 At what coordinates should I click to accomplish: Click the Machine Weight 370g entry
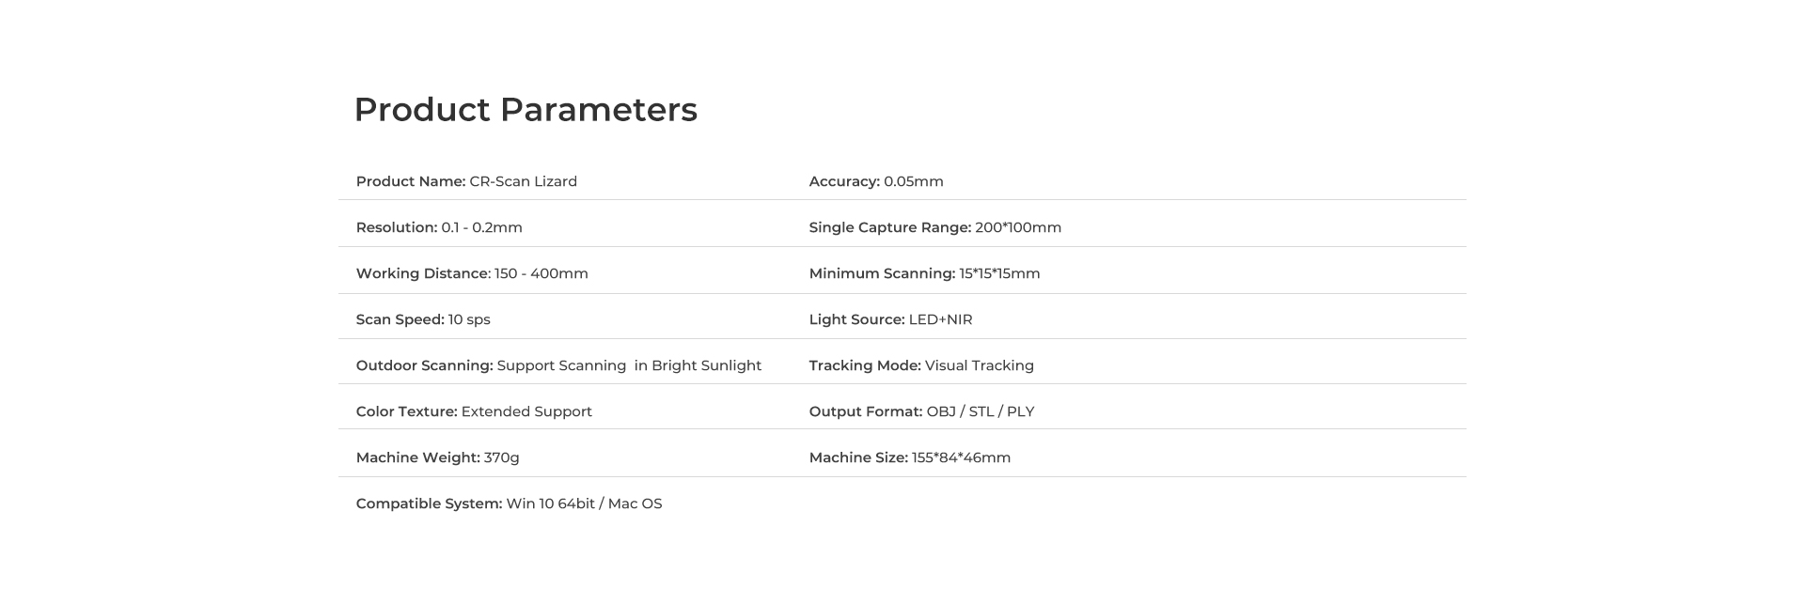[x=437, y=457]
